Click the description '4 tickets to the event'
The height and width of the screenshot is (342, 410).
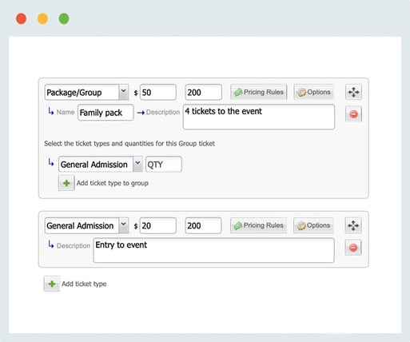[x=259, y=117]
